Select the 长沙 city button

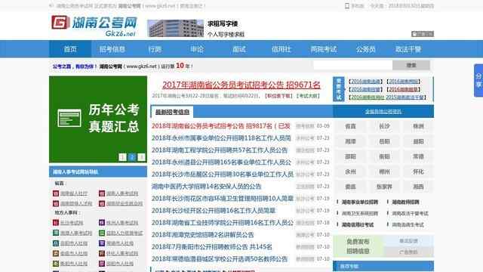pos(384,126)
